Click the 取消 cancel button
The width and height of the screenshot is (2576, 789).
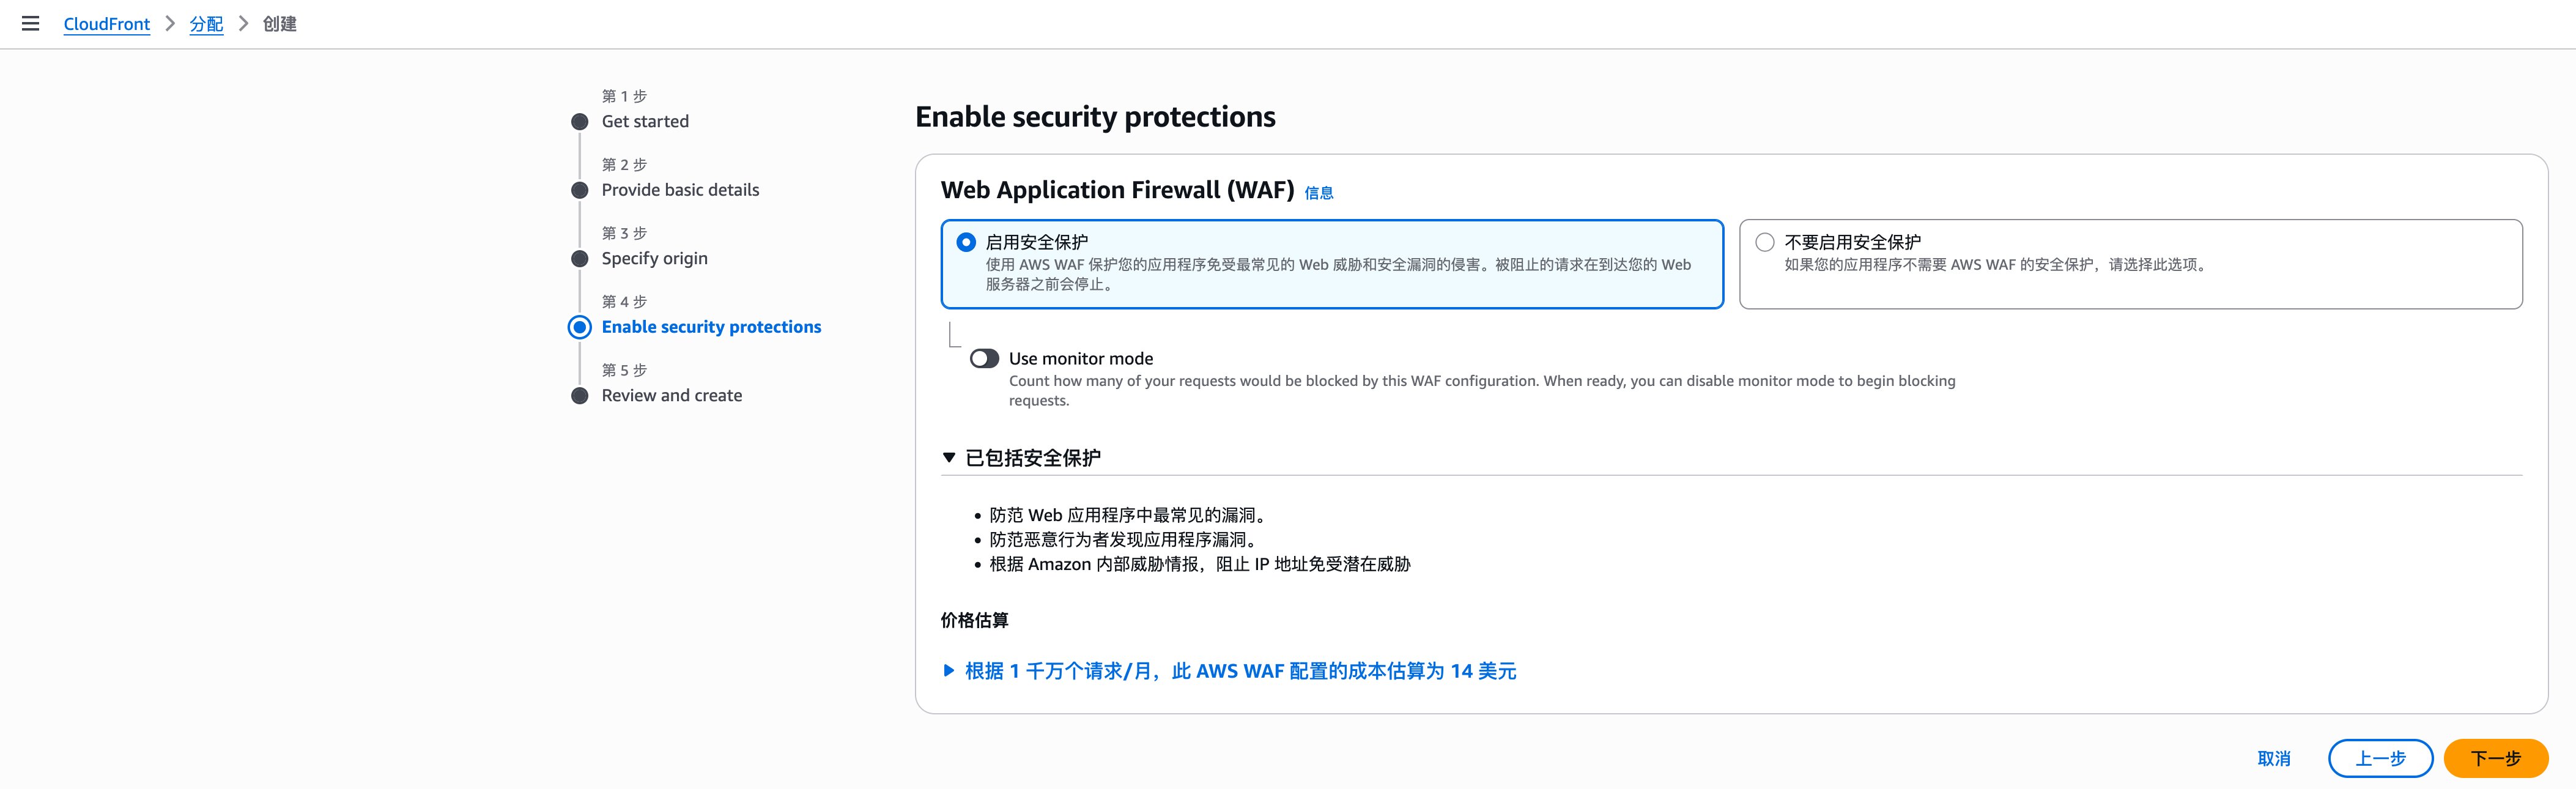[2274, 759]
